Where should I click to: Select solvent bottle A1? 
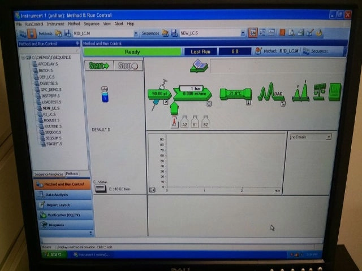pos(174,123)
